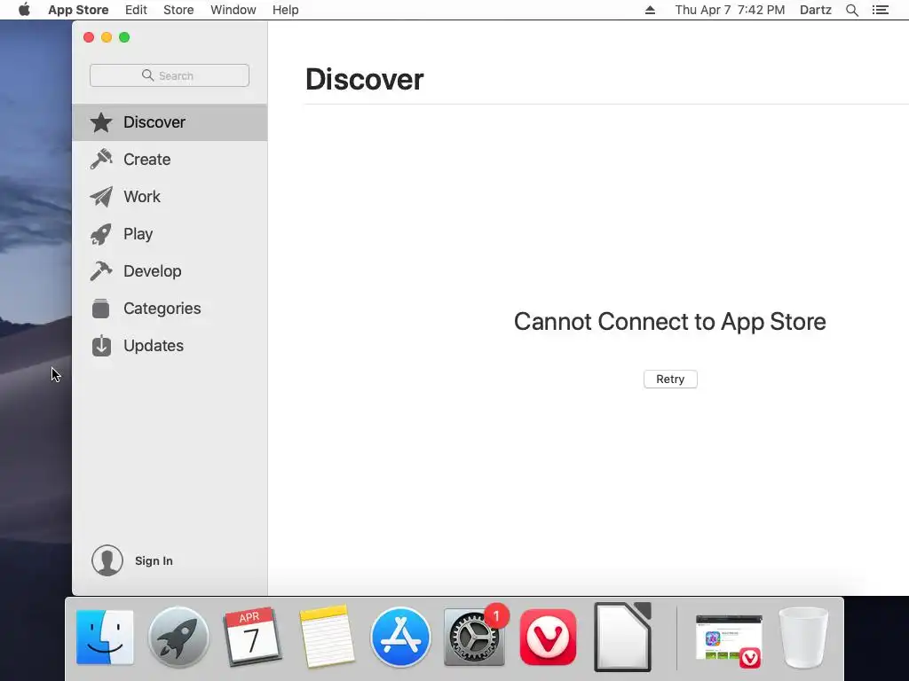Screen dimensions: 909x681
Task: Select Discover star icon in sidebar
Action: pos(101,122)
